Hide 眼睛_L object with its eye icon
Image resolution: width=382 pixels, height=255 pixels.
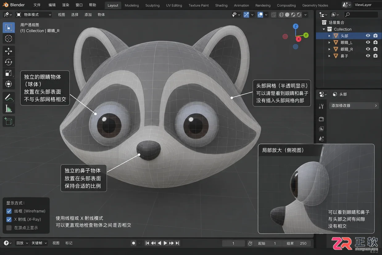(x=368, y=42)
